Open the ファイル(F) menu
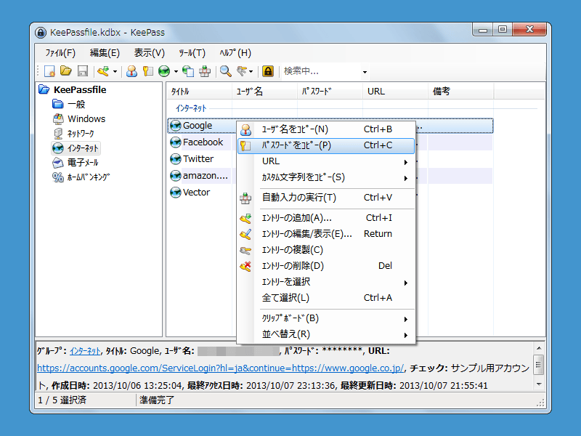This screenshot has width=581, height=436. pos(60,53)
